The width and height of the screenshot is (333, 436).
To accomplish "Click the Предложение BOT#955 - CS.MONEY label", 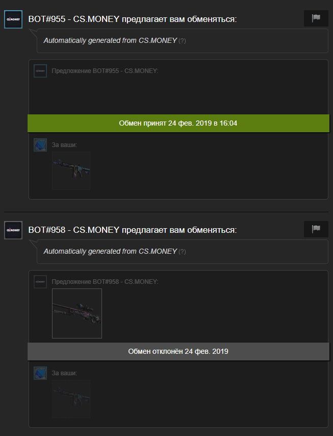I will (x=105, y=71).
